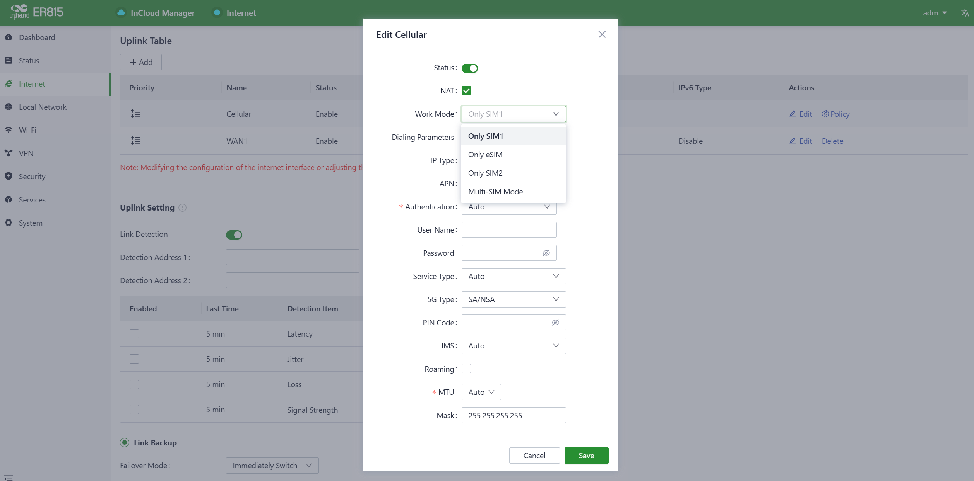Screen dimensions: 974x481
Task: Open the Security sidebar menu
Action: tap(32, 177)
